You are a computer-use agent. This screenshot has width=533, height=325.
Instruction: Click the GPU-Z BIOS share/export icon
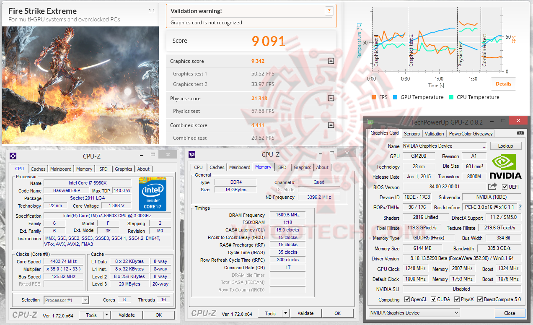pos(492,187)
